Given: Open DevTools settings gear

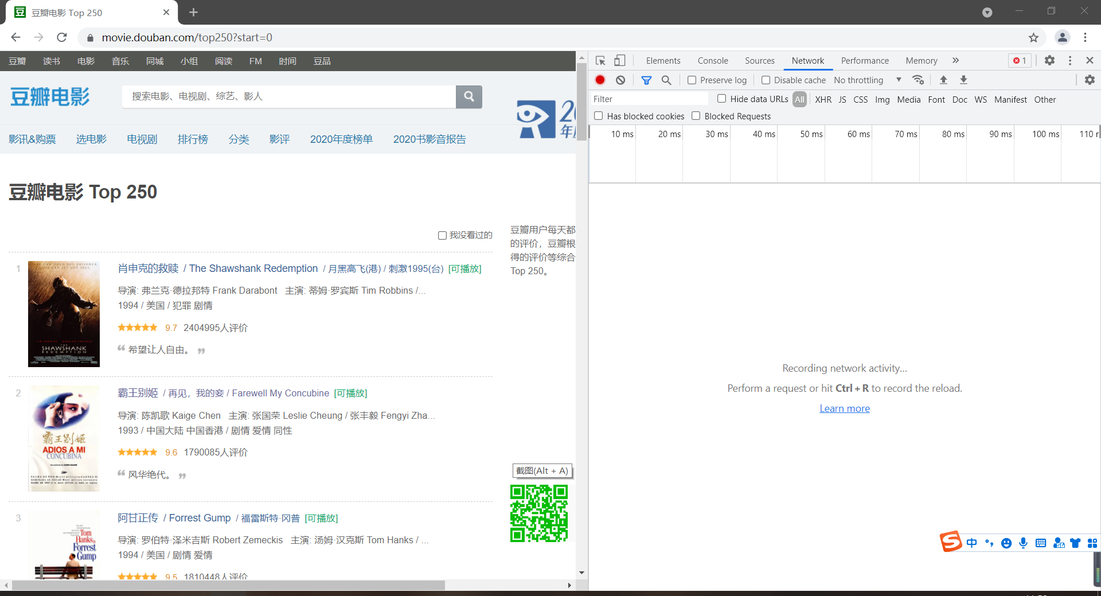Looking at the screenshot, I should (x=1049, y=60).
